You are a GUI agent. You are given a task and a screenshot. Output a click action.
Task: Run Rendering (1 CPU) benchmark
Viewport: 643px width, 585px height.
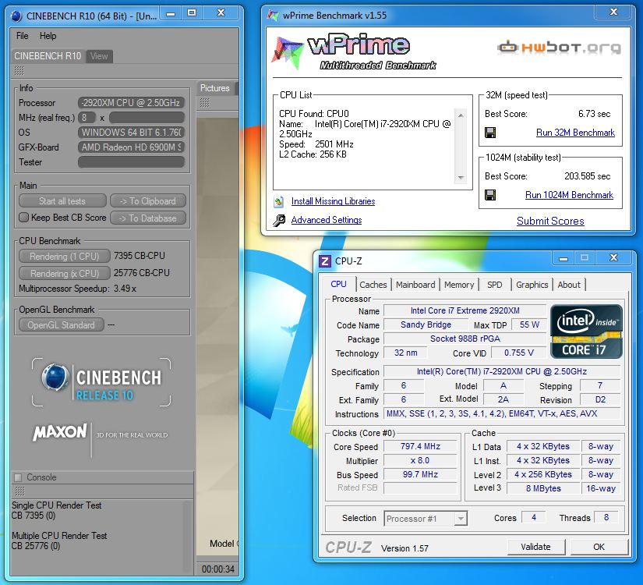coord(65,257)
